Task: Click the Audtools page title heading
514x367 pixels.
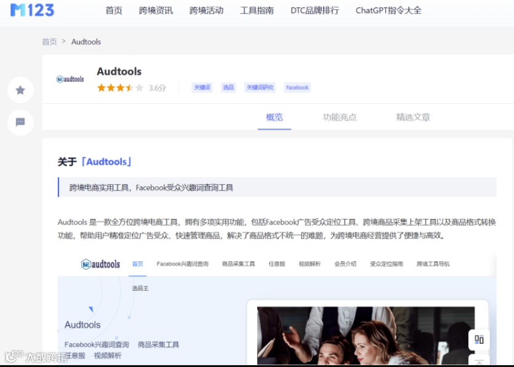Action: [119, 71]
